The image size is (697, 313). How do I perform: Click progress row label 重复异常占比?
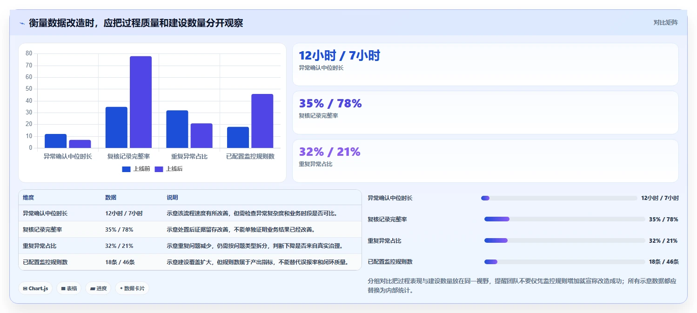[384, 241]
